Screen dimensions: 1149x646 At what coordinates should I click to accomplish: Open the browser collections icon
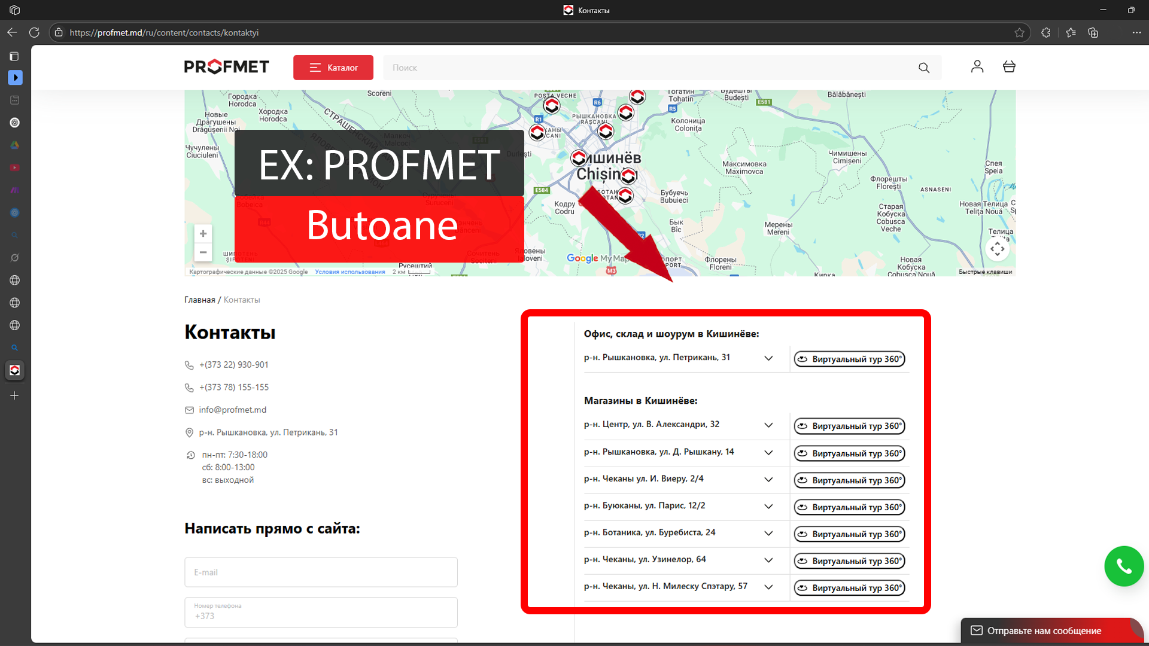(1093, 32)
